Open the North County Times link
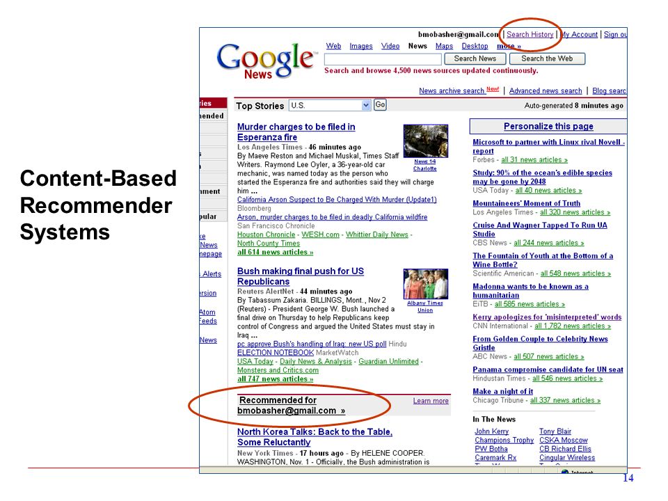 [269, 244]
